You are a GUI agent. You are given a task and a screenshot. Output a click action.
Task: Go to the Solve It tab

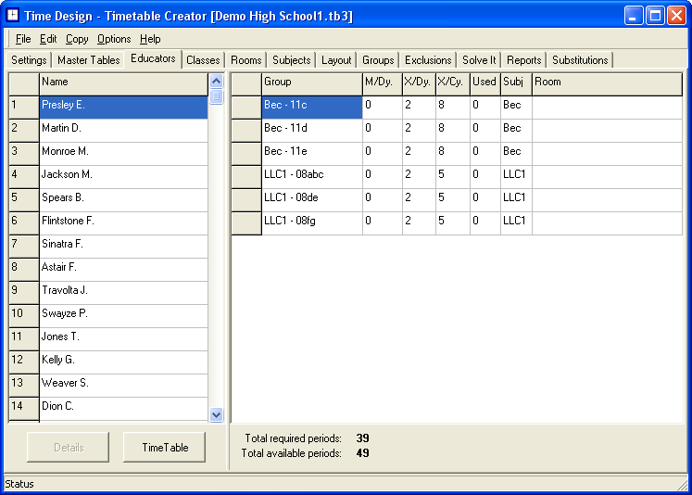(479, 60)
